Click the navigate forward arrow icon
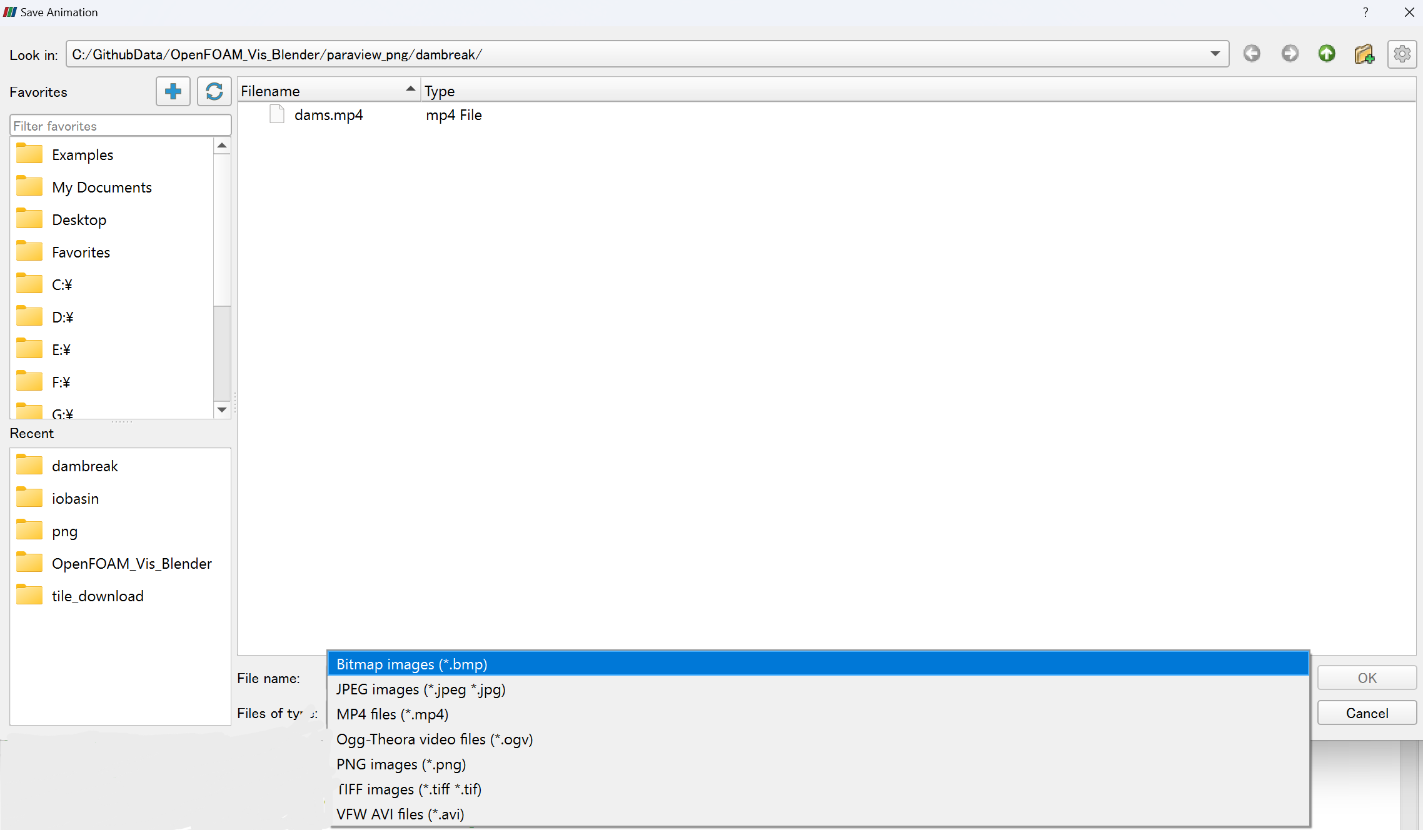This screenshot has width=1423, height=830. (1289, 54)
